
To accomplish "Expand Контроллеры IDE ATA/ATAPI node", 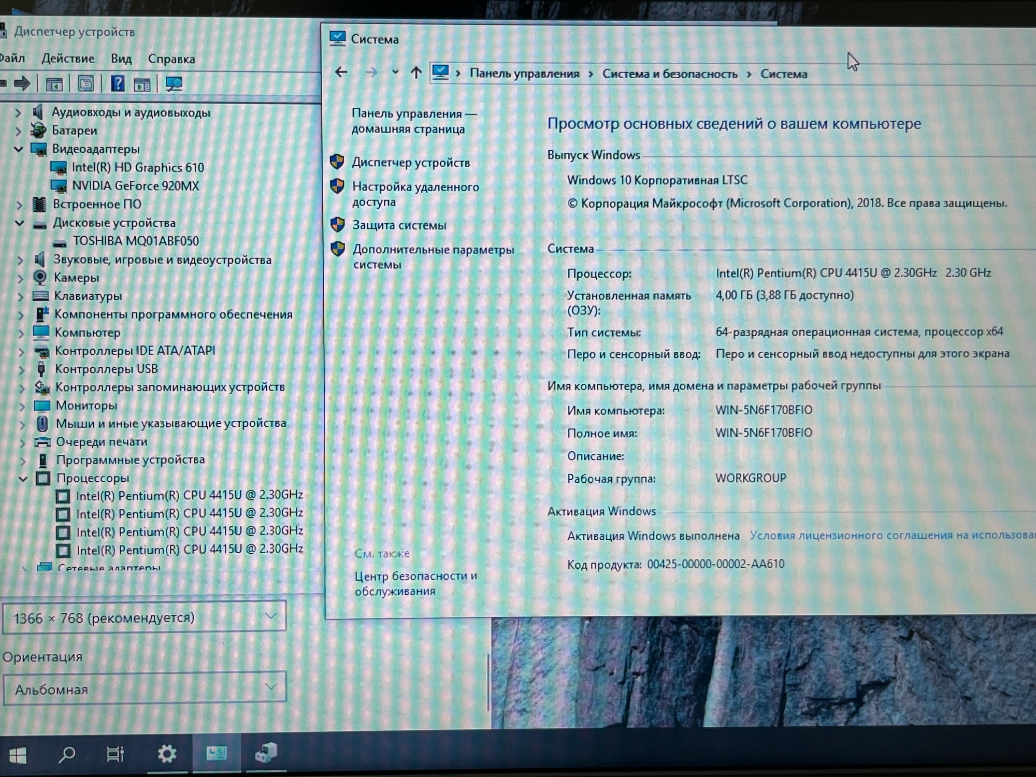I will (21, 352).
